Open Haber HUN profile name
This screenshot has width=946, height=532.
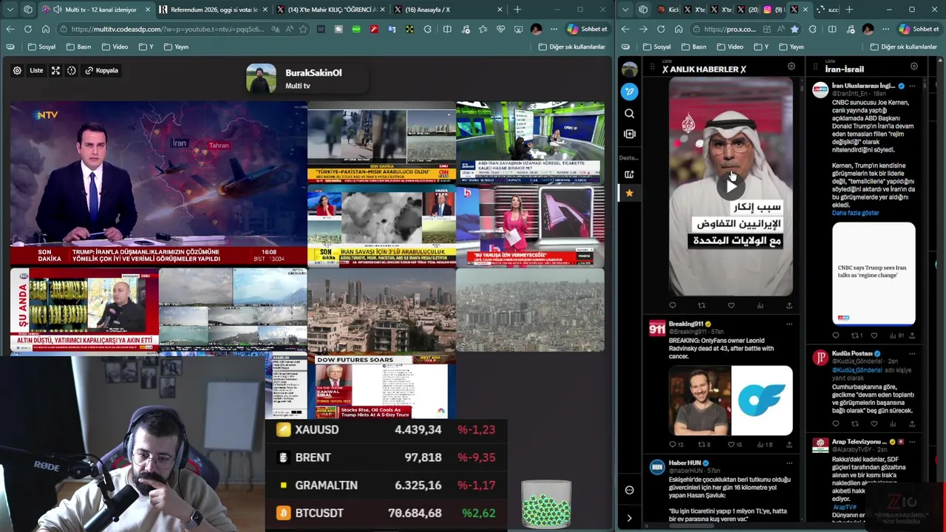tap(684, 463)
